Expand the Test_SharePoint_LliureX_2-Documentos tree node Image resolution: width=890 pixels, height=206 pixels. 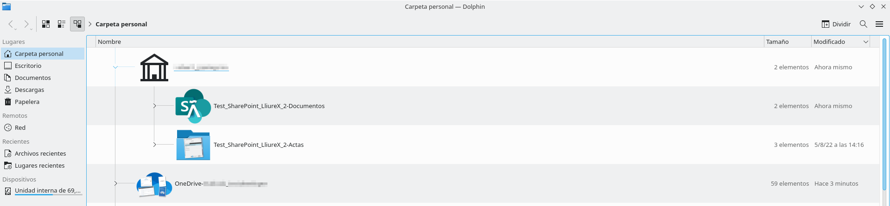click(x=154, y=106)
